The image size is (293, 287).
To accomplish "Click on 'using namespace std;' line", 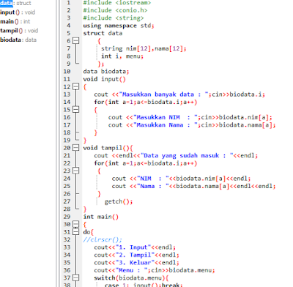I will [x=119, y=26].
